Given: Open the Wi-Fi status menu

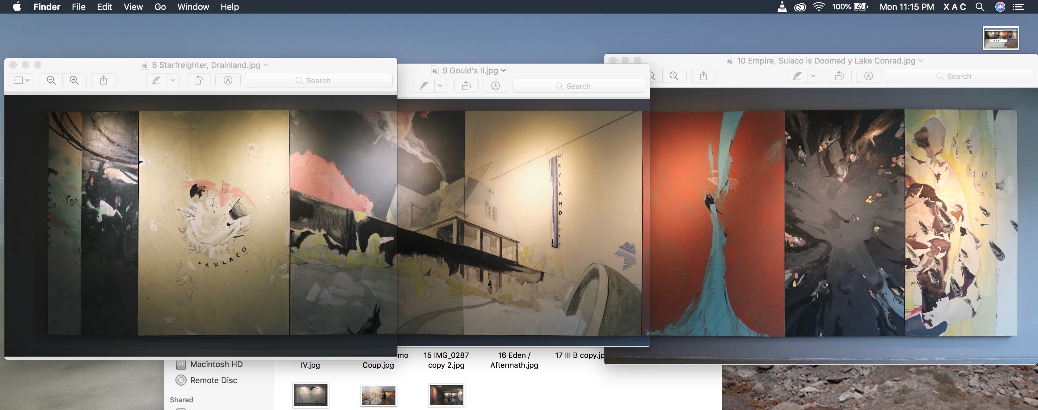Looking at the screenshot, I should coord(818,7).
